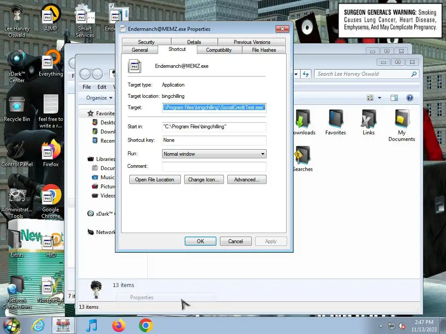This screenshot has height=334, width=446.
Task: Open the Recycle Bin on the desktop
Action: point(17,109)
